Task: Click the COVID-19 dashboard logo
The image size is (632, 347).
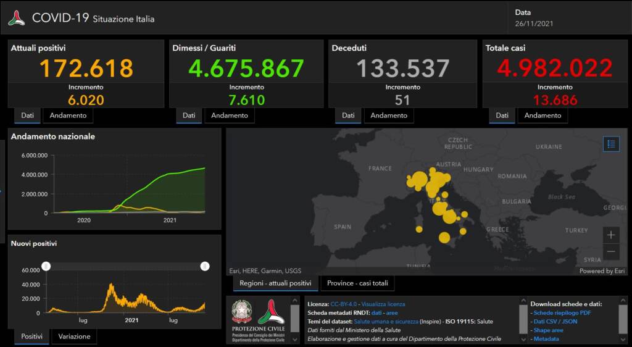Action: click(17, 18)
